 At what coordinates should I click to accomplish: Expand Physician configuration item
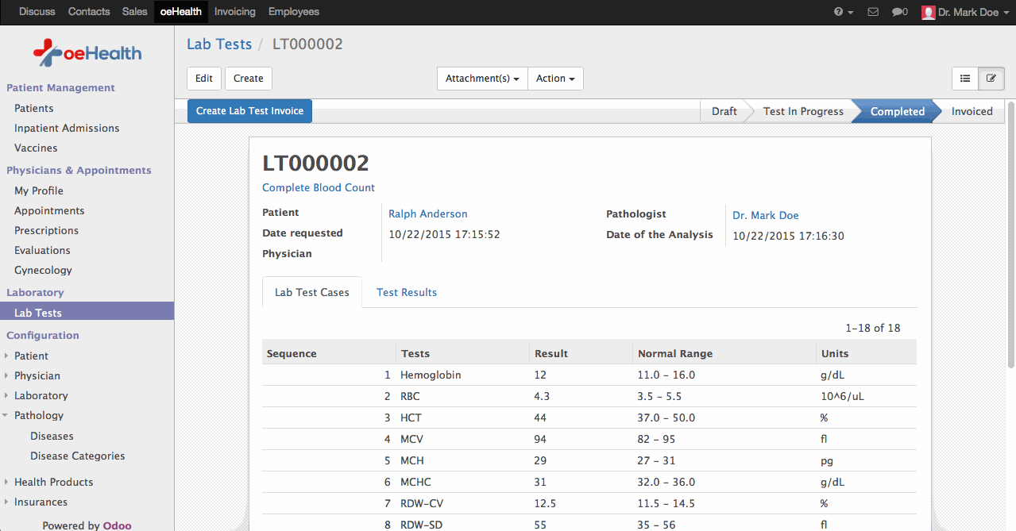pyautogui.click(x=37, y=375)
